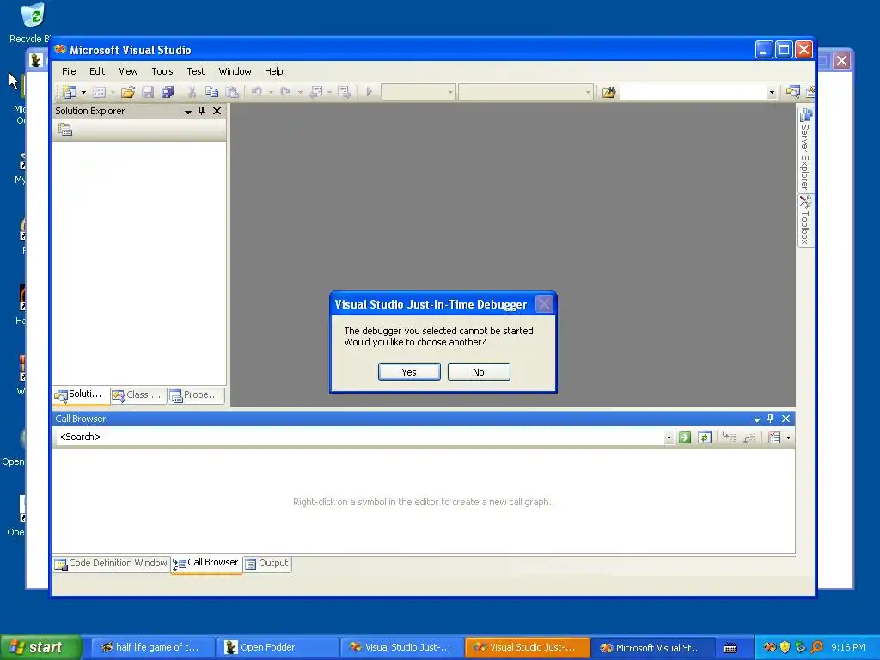This screenshot has width=880, height=660.
Task: Expand the Toolbox side tab
Action: click(805, 221)
